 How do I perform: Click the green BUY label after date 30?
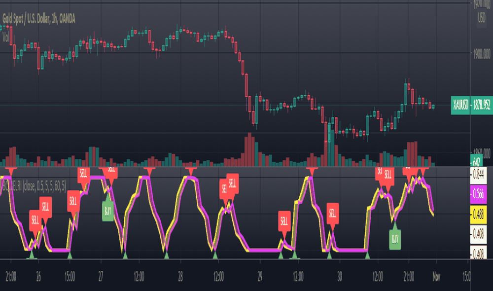394,239
